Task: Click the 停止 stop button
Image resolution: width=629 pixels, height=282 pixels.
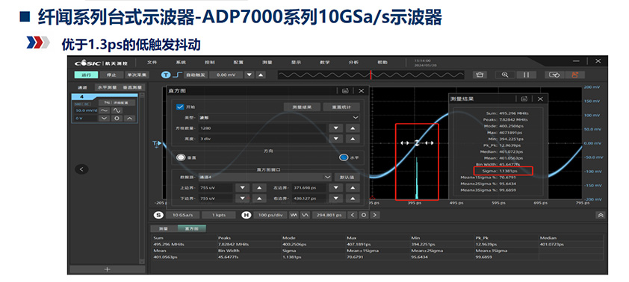Action: tap(111, 75)
